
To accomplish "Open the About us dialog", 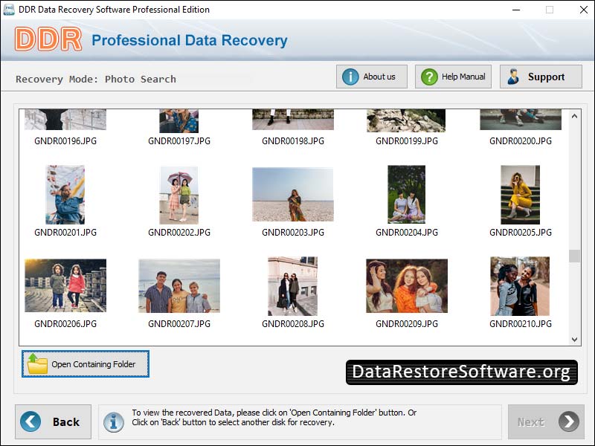I will click(x=371, y=77).
